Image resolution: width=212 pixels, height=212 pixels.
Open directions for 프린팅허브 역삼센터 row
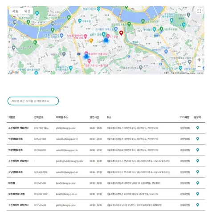click(x=197, y=128)
